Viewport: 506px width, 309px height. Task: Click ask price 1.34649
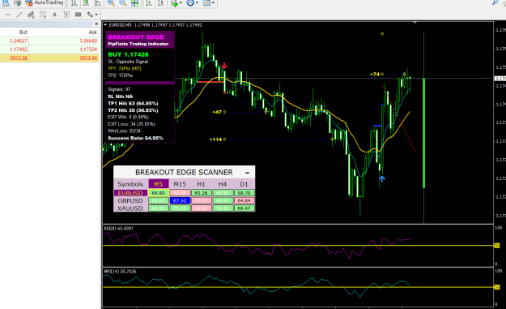[88, 41]
